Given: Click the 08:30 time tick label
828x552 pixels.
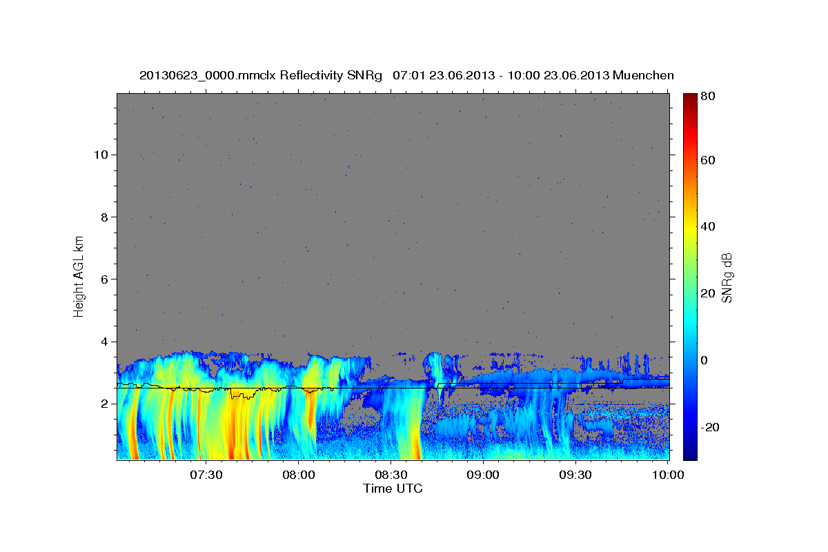Looking at the screenshot, I should [391, 475].
